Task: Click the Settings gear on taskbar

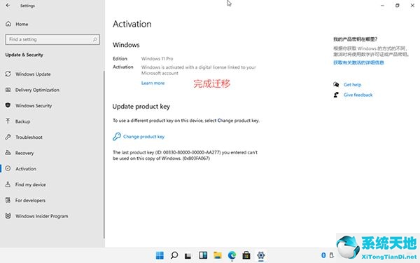Action: click(261, 255)
